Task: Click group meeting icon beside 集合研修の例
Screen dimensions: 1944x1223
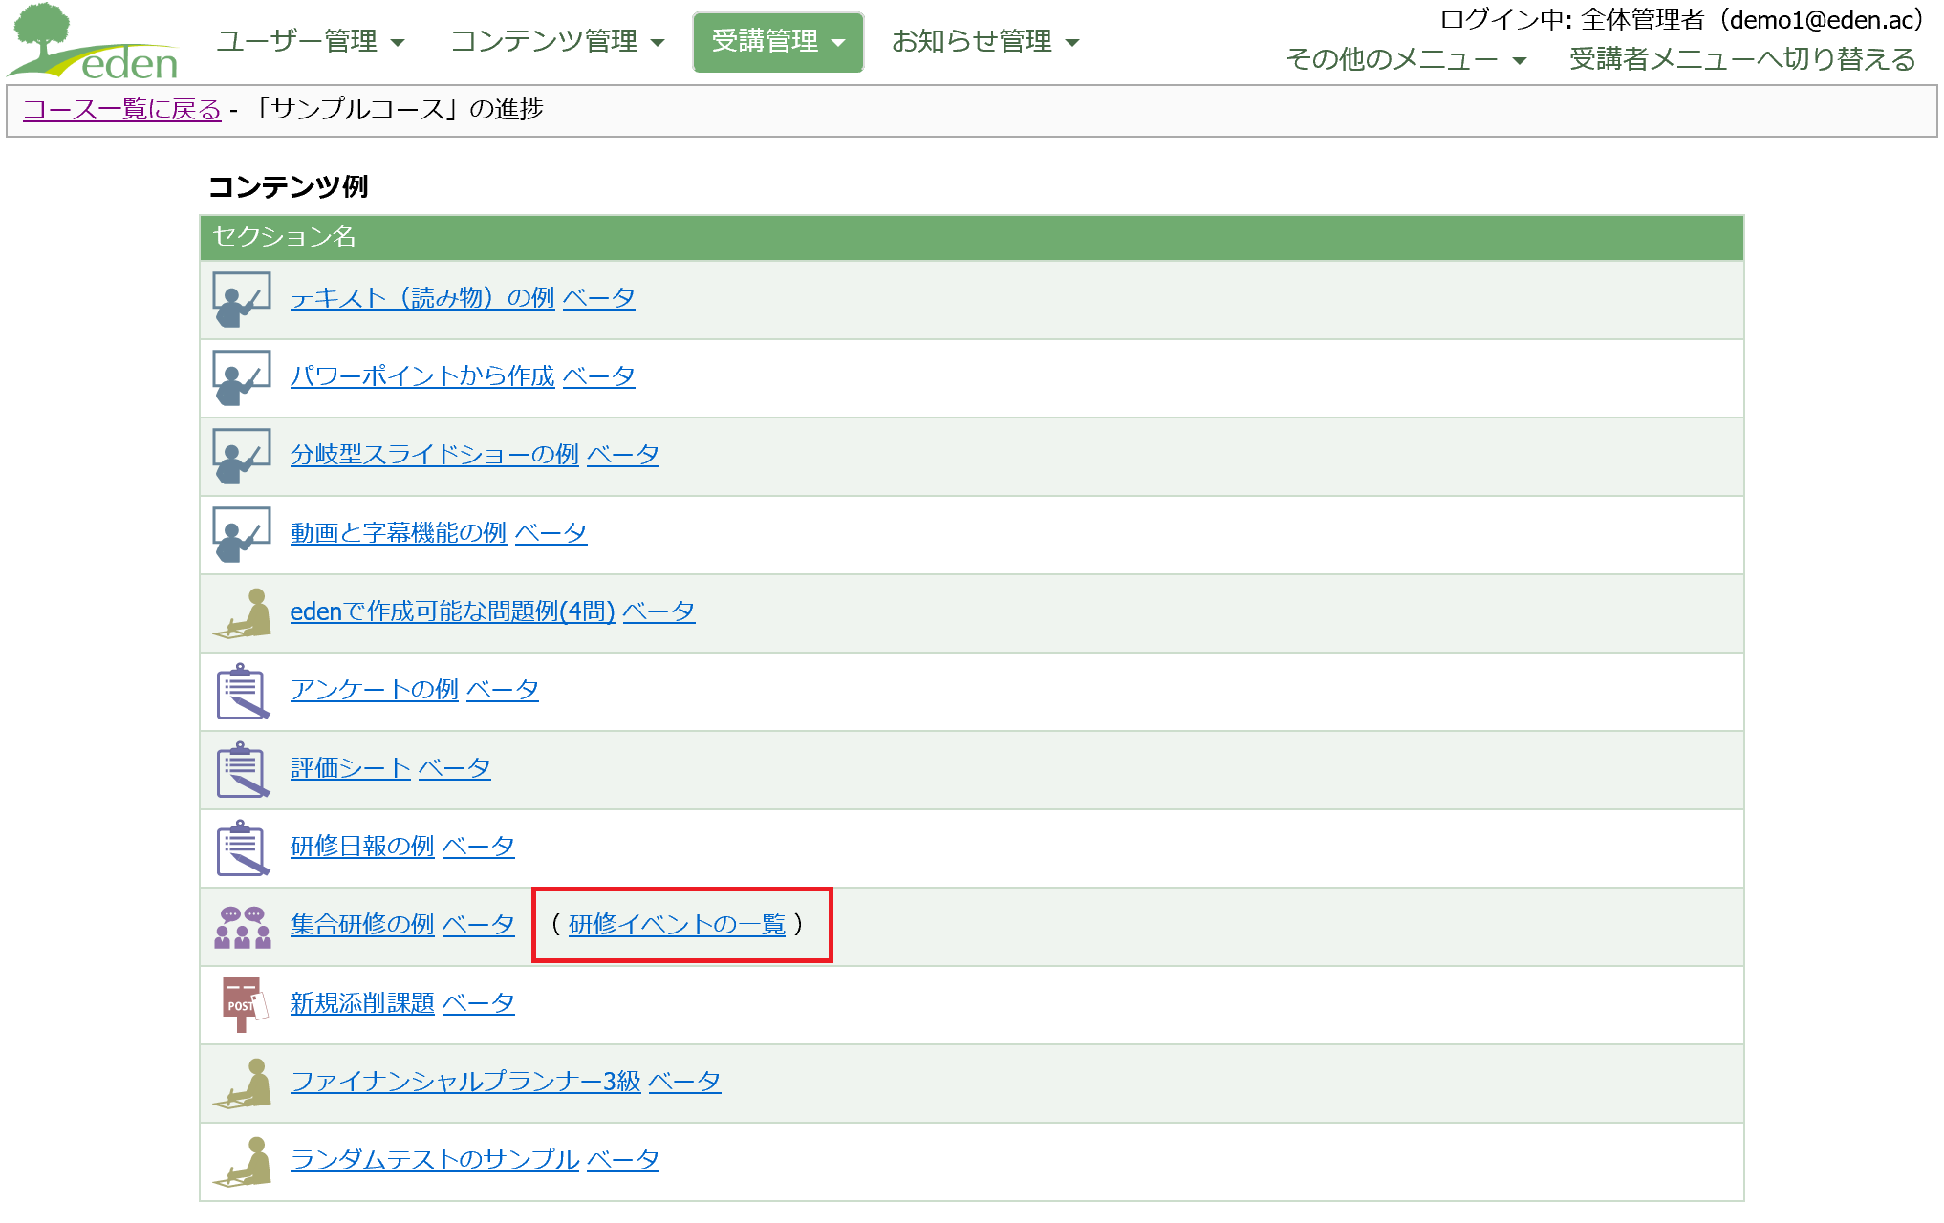Action: coord(243,927)
